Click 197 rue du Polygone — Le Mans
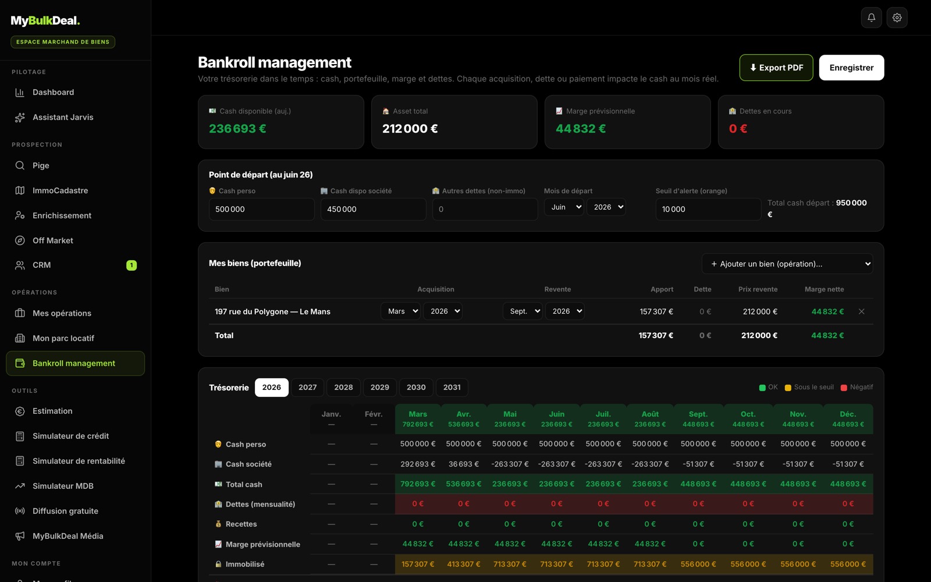Viewport: 931px width, 582px height. (272, 312)
